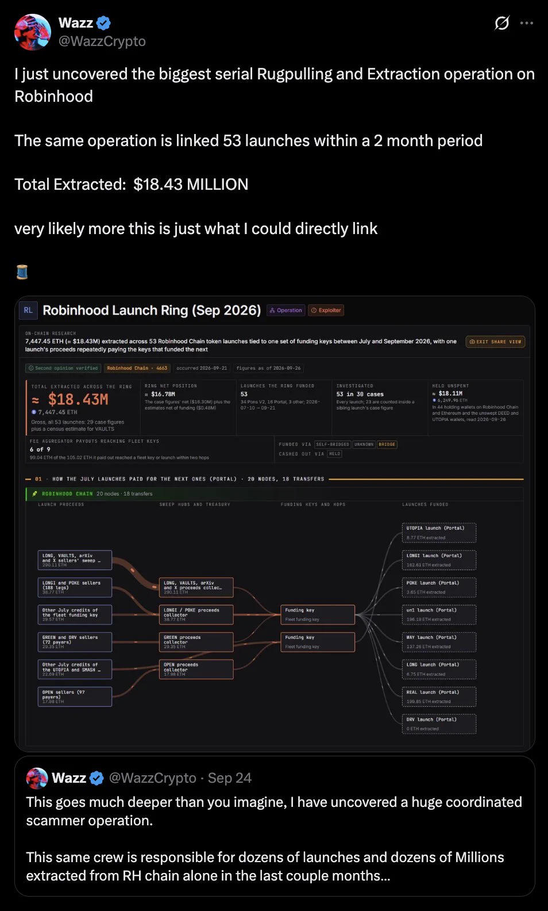Open the Robinhood Launch Ring dashboard image

(x=275, y=523)
